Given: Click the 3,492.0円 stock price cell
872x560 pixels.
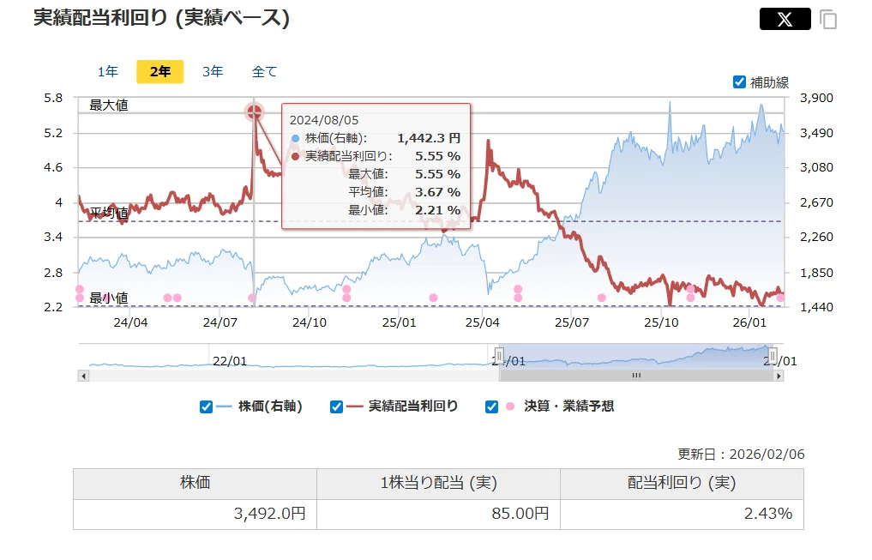Looking at the screenshot, I should coord(195,514).
